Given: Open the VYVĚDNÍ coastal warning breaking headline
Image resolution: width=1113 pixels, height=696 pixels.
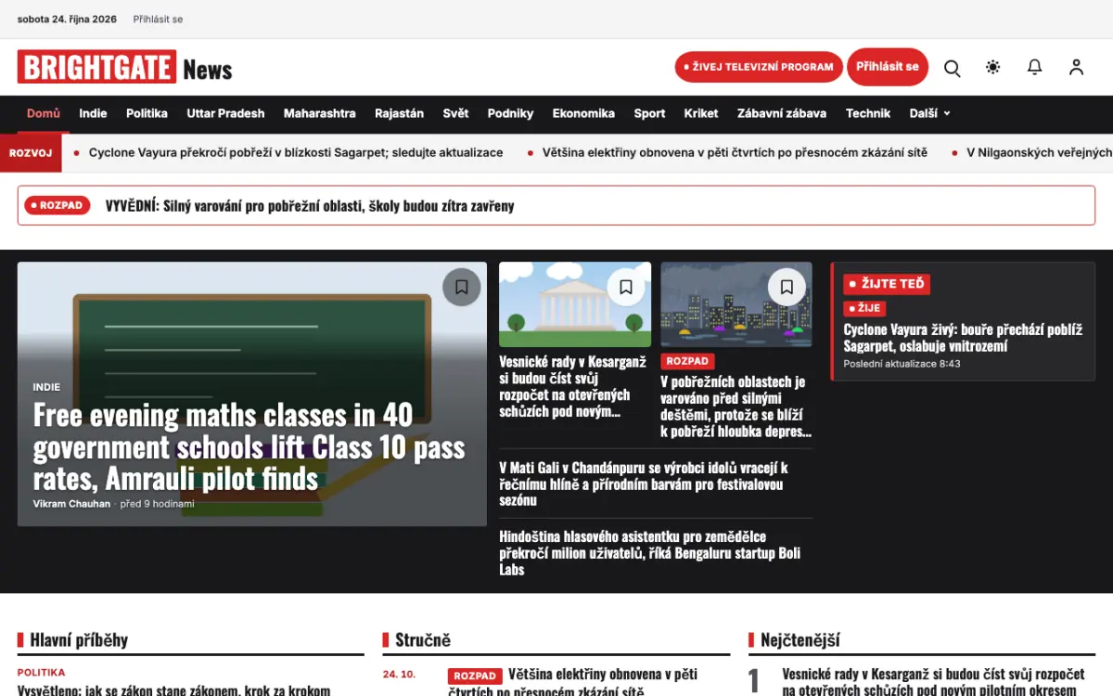Looking at the screenshot, I should tap(310, 206).
